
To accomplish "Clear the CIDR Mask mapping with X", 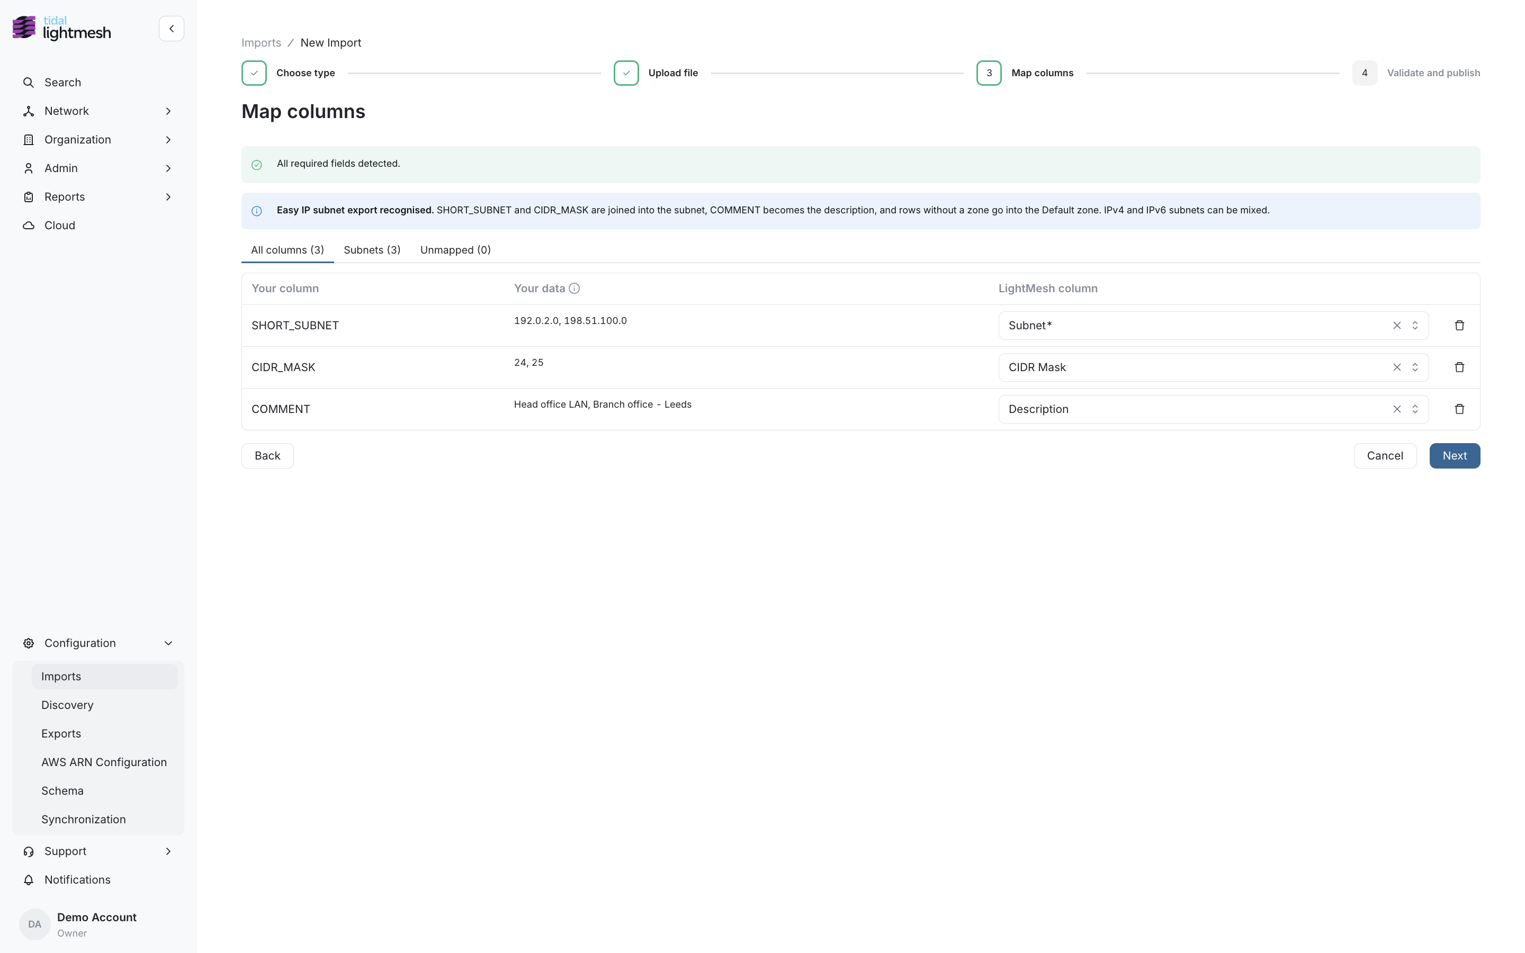I will (1396, 367).
